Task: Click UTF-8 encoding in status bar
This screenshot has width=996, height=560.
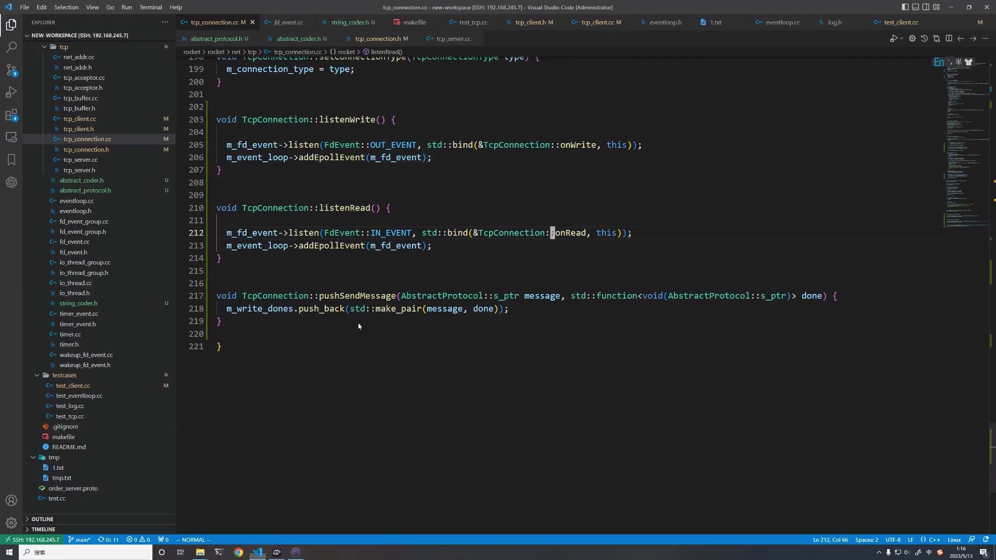Action: (x=893, y=539)
